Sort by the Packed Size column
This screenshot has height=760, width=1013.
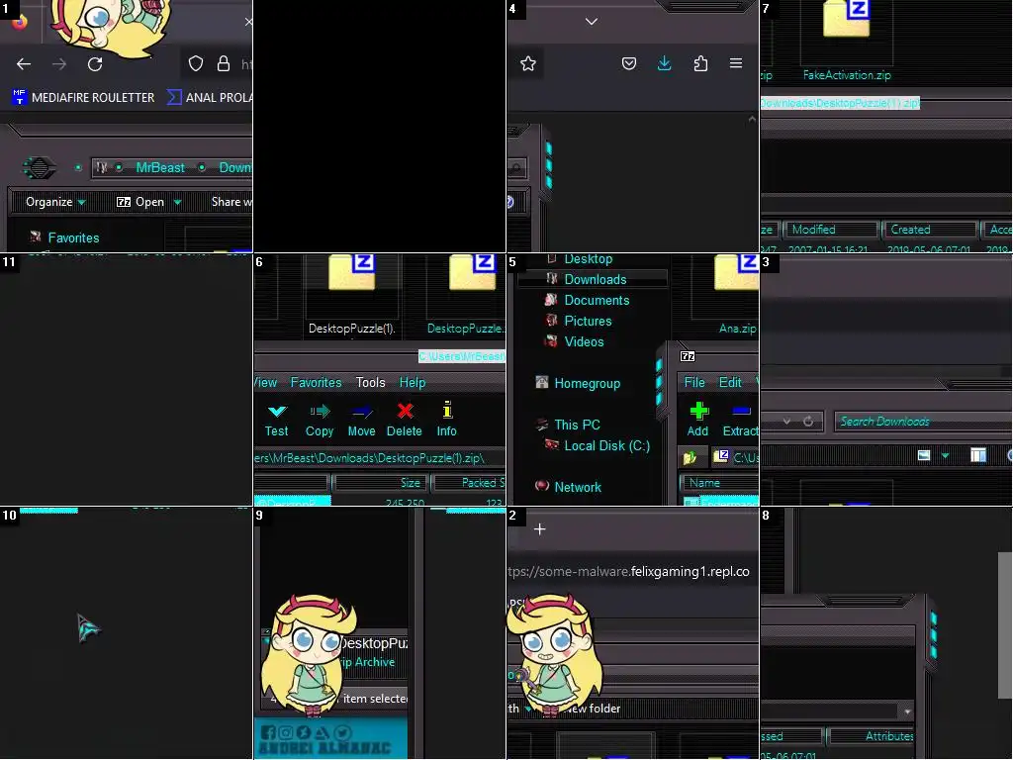click(470, 483)
